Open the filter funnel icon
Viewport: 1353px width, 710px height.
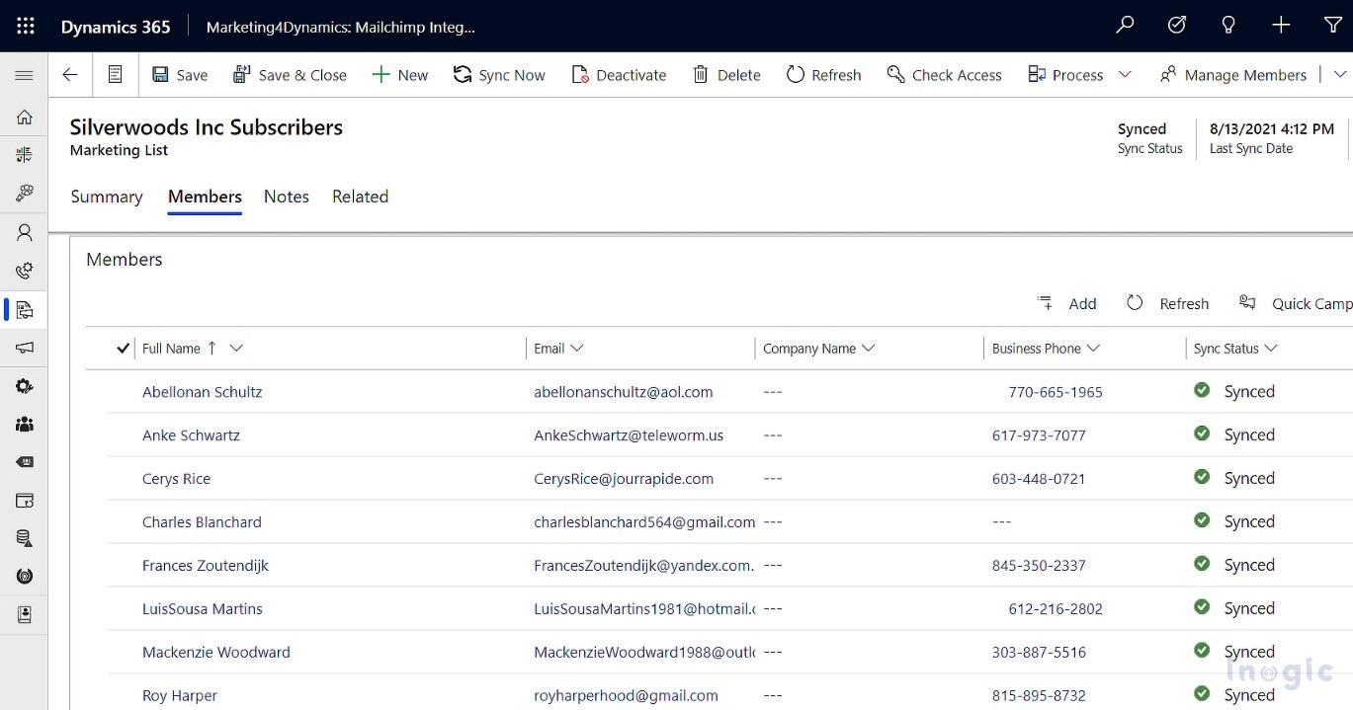tap(1334, 25)
